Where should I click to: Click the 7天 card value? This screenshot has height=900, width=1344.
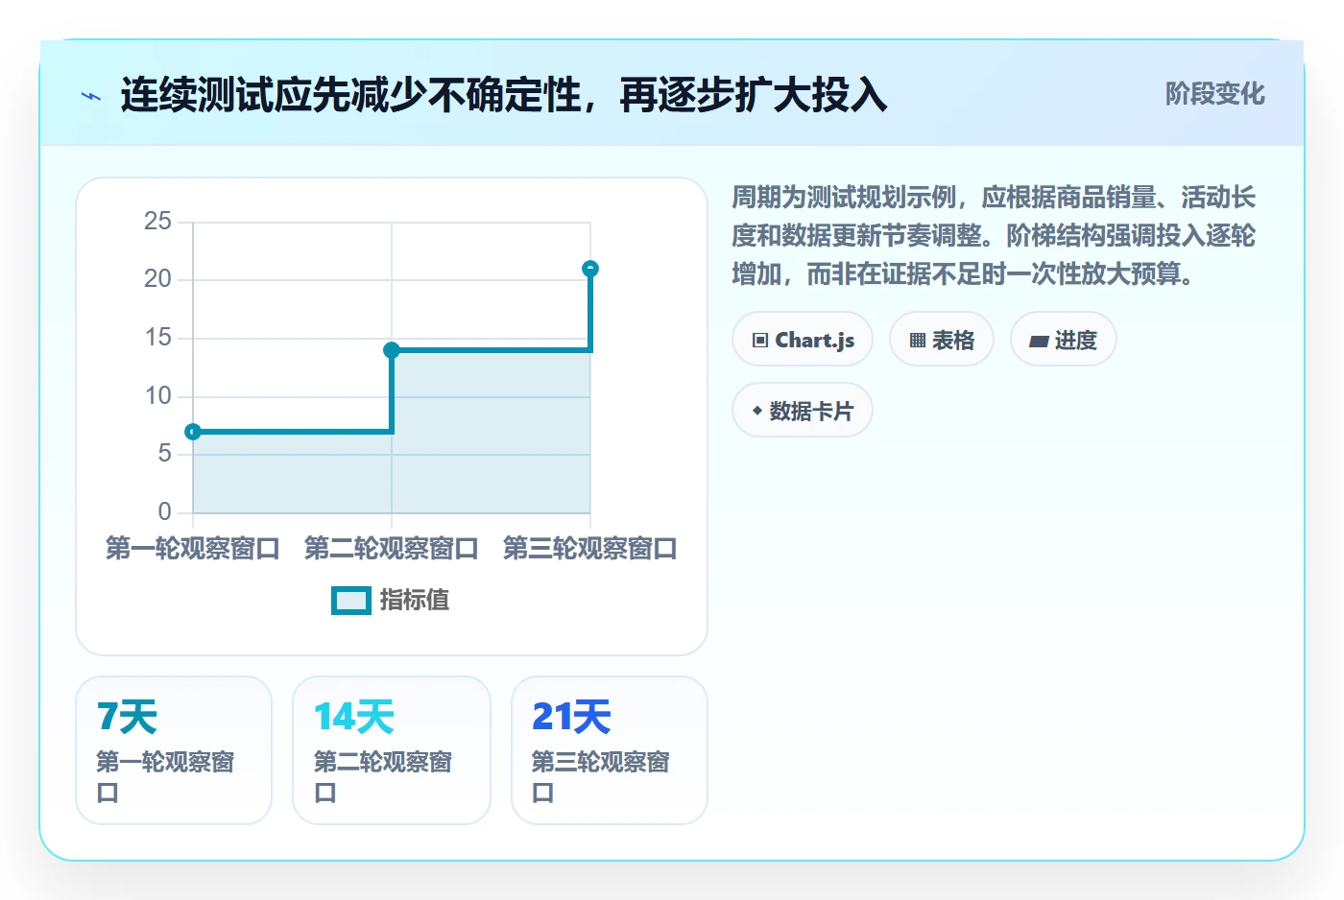tap(127, 717)
